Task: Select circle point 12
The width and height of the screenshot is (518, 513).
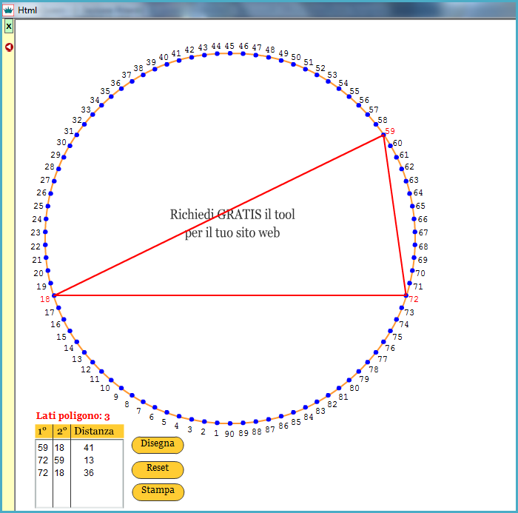Action: [x=92, y=362]
